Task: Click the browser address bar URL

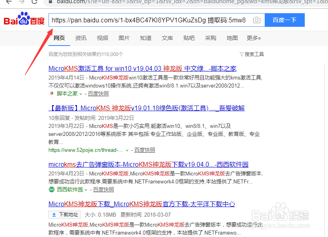Action: [192, 2]
